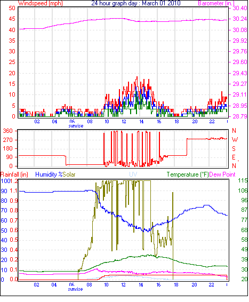Select barometer value "30.08"

(240, 30)
